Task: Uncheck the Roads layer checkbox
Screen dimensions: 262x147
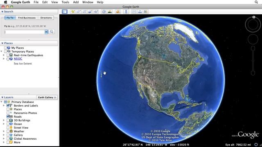Action: coord(8,116)
